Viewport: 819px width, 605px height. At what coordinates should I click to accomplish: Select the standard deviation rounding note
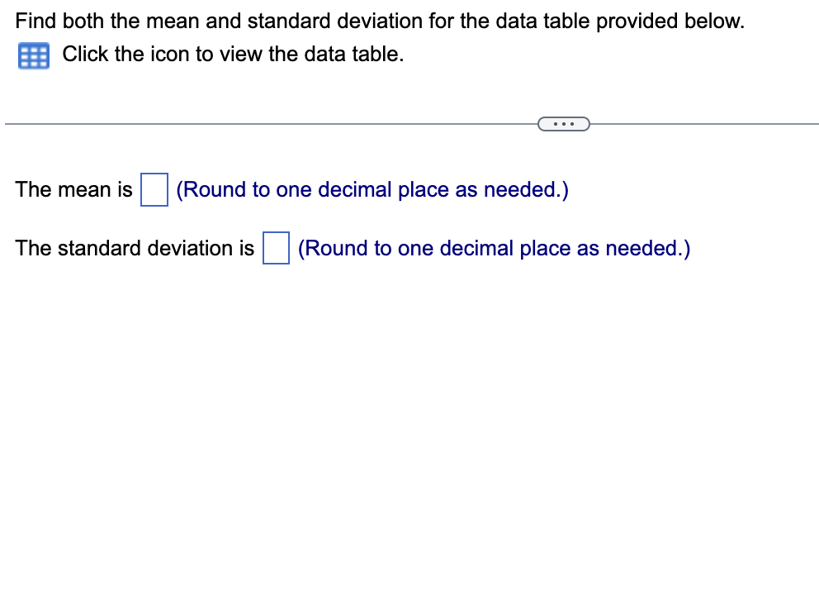coord(494,248)
